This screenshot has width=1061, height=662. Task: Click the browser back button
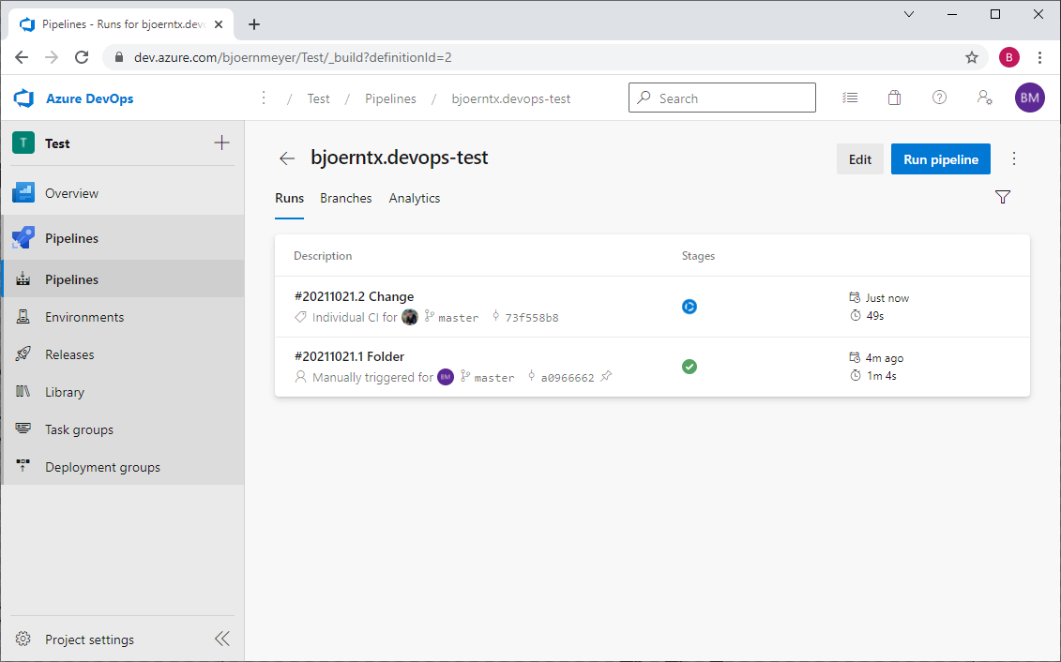coord(22,57)
